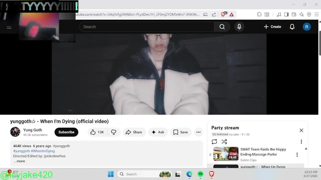Image resolution: width=321 pixels, height=180 pixels.
Task: Open the browser main hamburger menu
Action: (x=316, y=14)
